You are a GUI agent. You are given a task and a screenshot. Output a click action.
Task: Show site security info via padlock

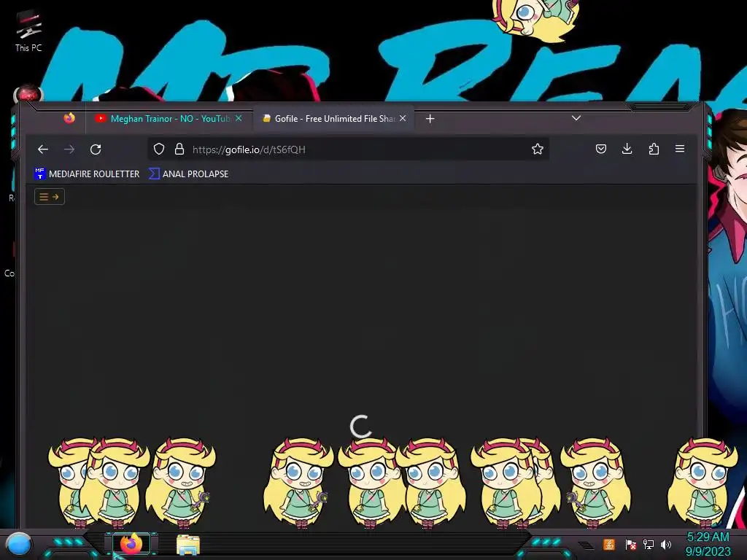click(179, 149)
